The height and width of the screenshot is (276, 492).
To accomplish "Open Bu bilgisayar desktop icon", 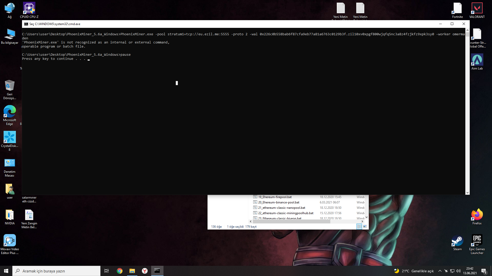I will coord(10,36).
